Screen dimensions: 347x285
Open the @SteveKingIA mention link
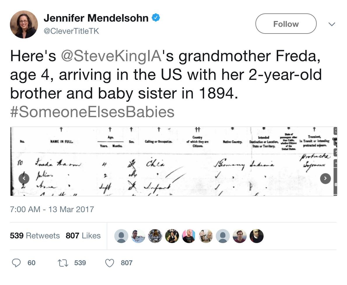click(112, 56)
